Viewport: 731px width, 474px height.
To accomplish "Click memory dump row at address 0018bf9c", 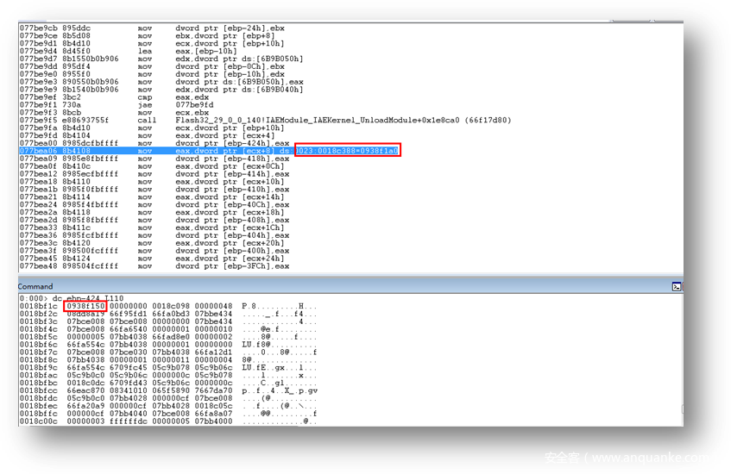I will [173, 367].
